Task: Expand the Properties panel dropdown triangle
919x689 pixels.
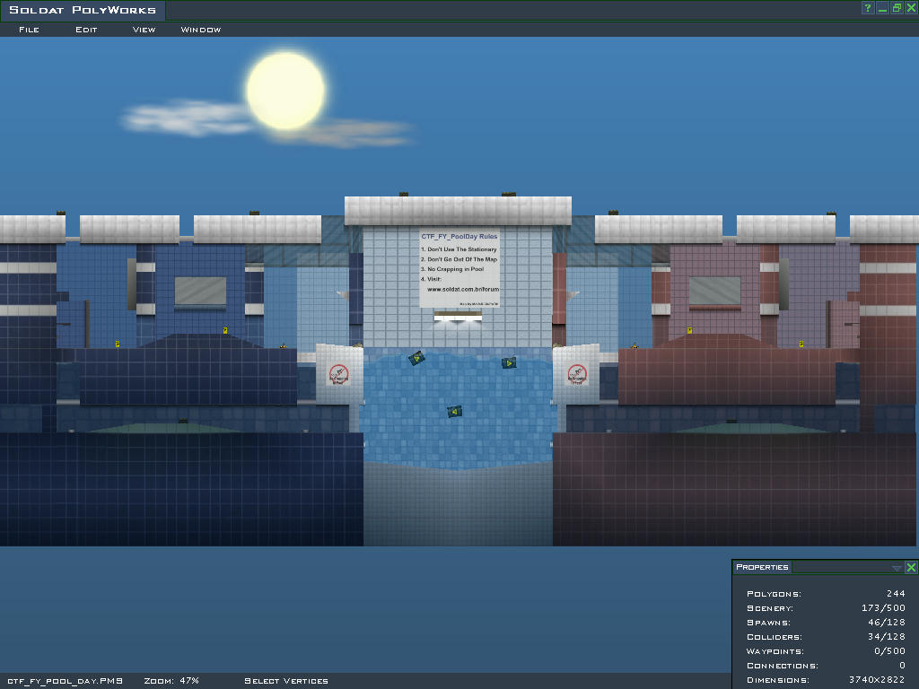Action: 897,568
